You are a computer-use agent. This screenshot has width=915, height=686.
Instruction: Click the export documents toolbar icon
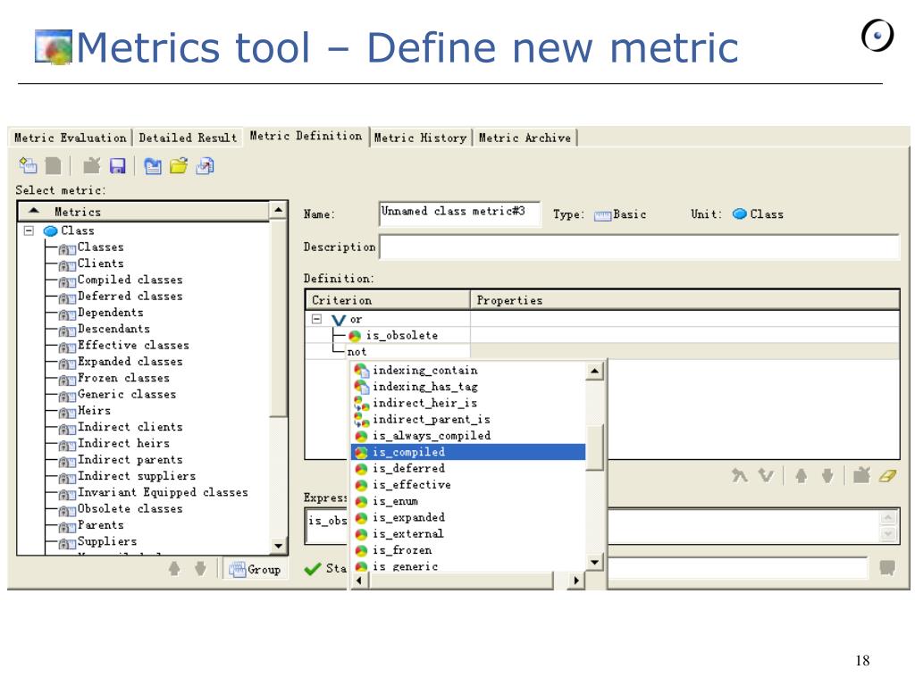(x=205, y=166)
